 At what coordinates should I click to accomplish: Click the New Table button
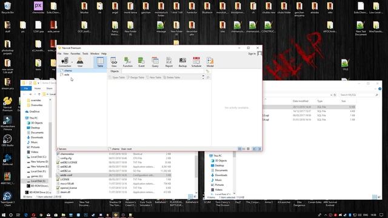pos(153,78)
